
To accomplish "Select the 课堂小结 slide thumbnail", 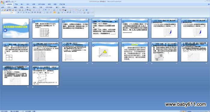I will 135,52.
